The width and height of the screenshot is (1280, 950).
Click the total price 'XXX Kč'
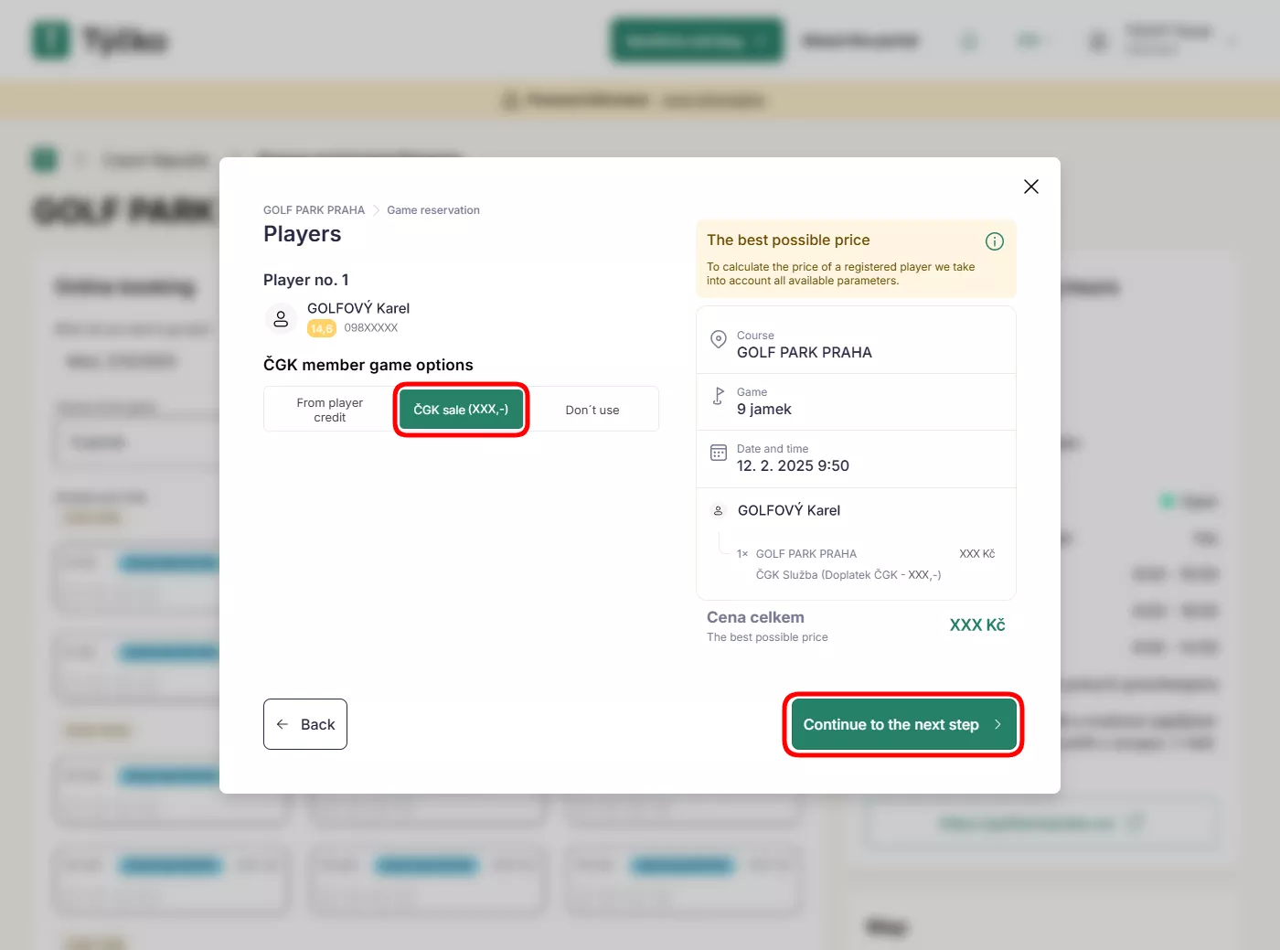977,625
